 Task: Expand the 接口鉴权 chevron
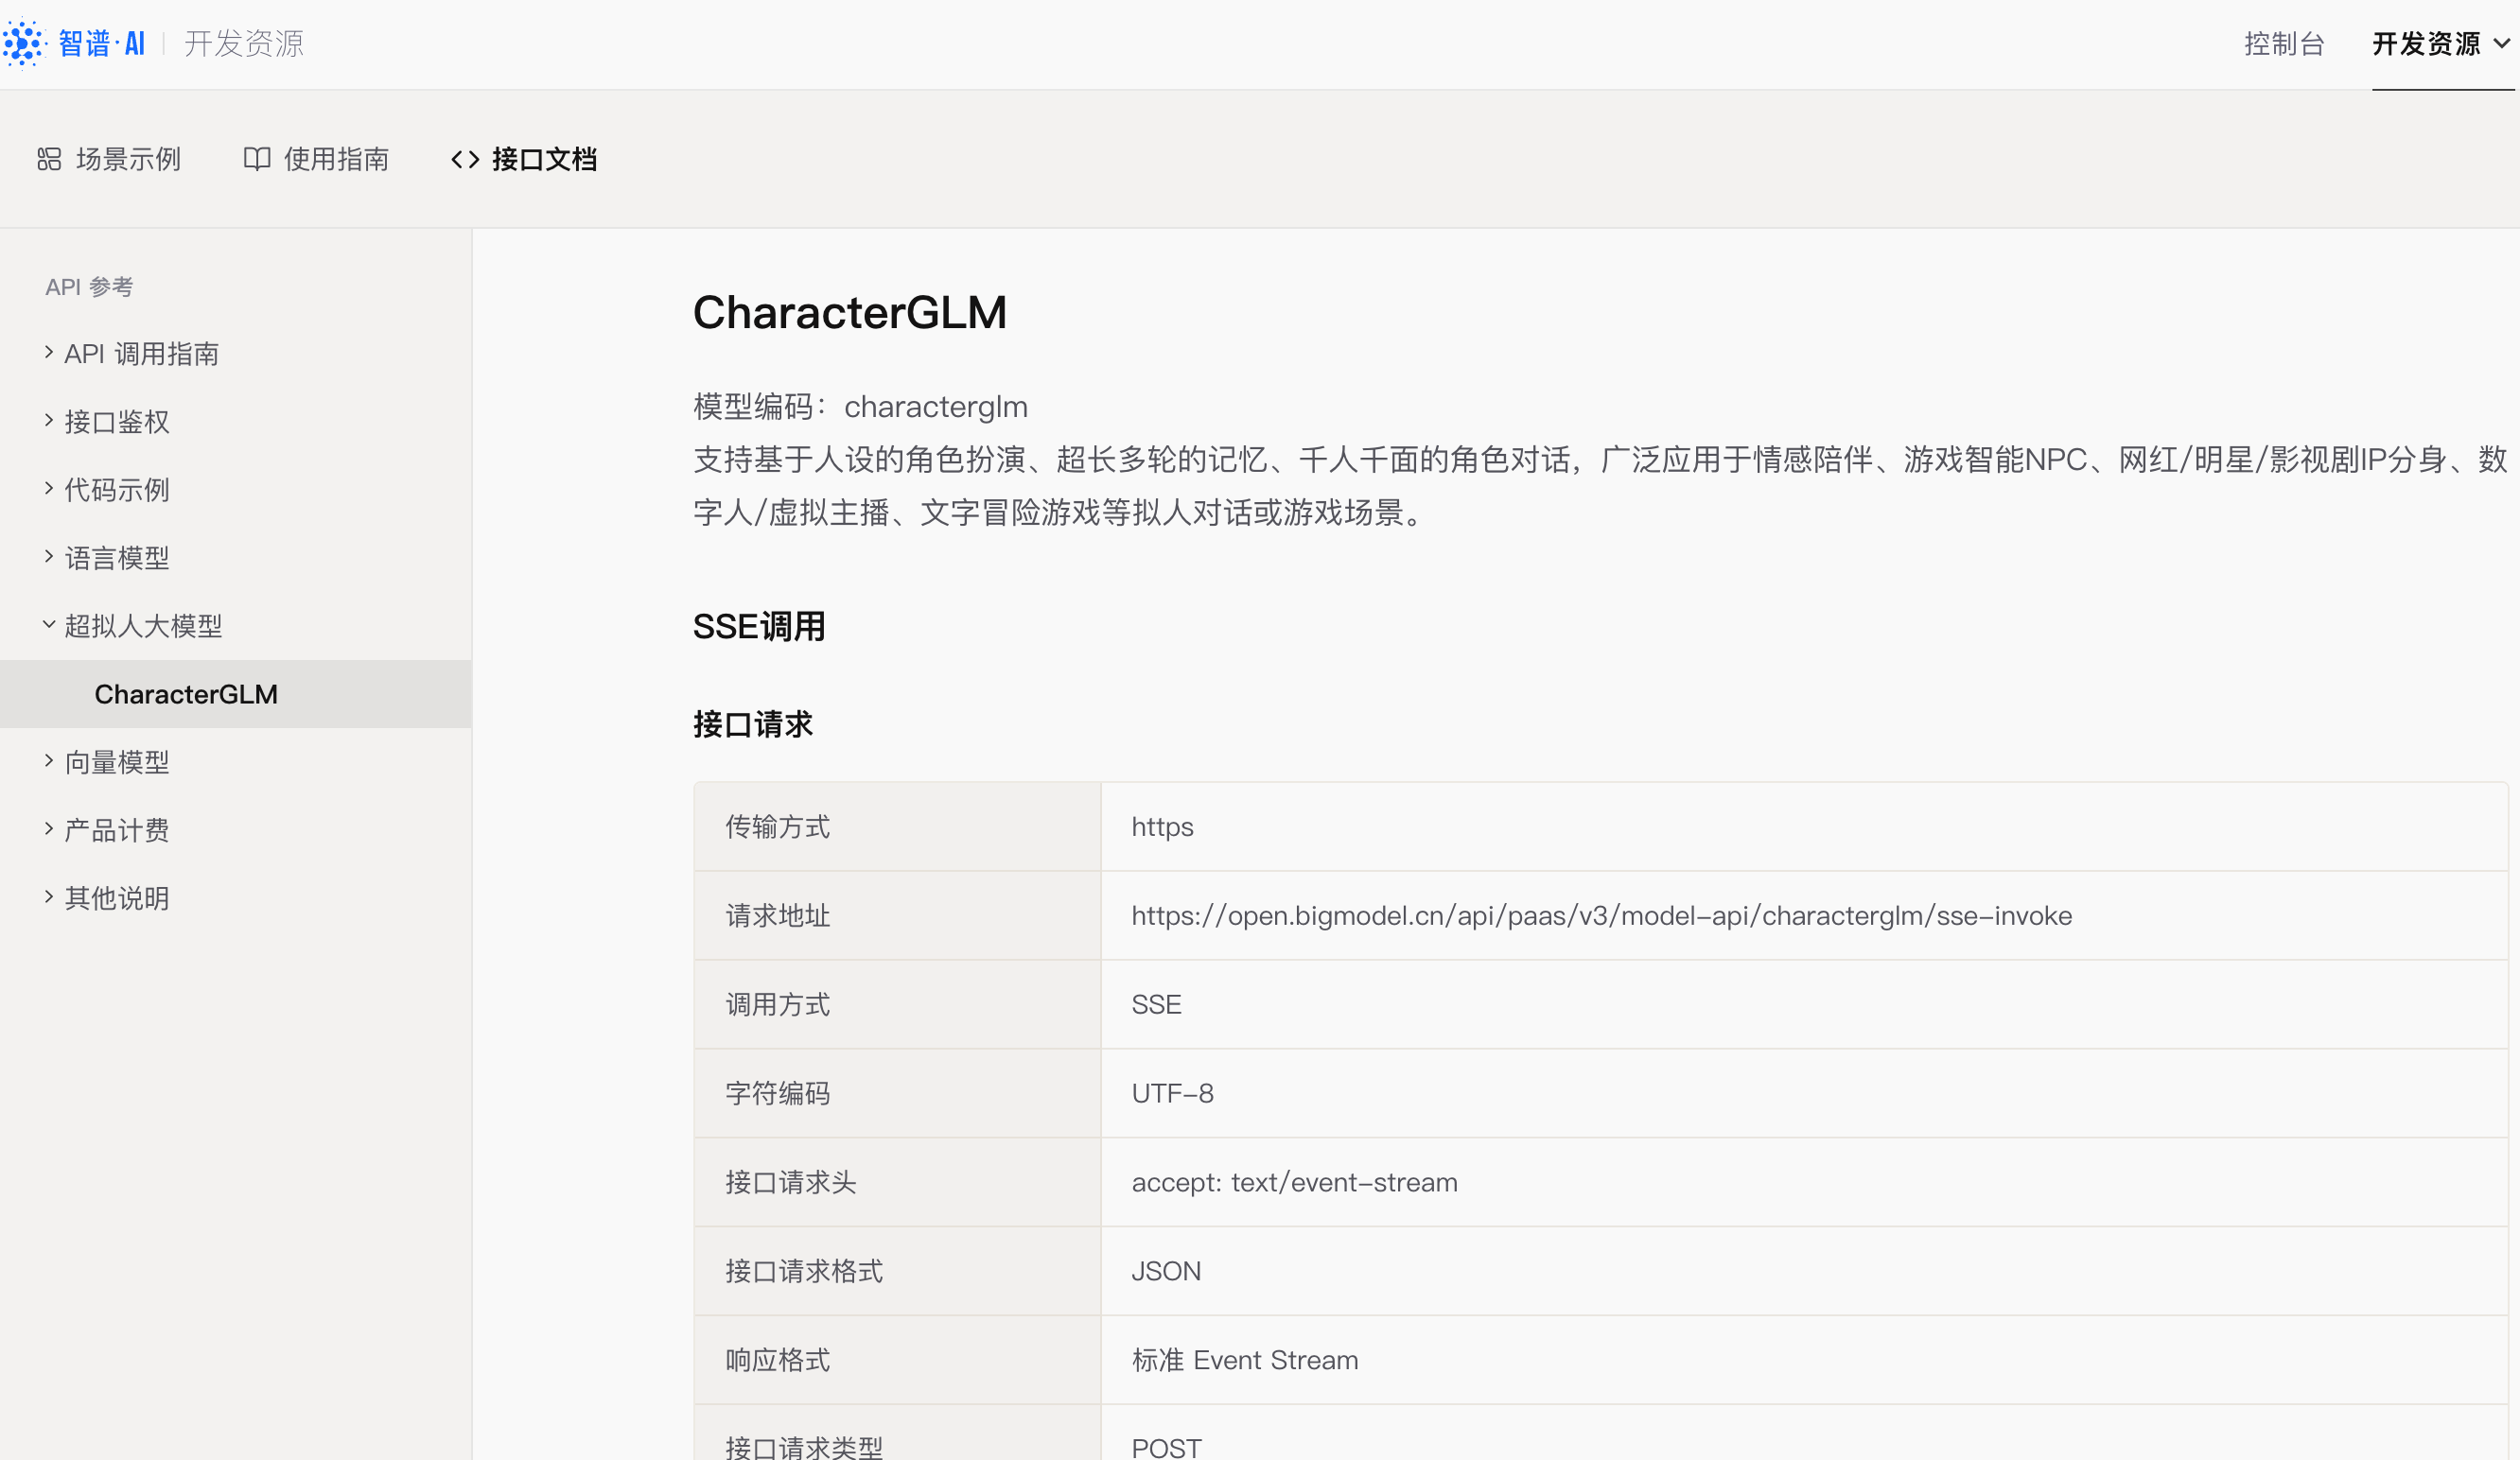coord(48,420)
